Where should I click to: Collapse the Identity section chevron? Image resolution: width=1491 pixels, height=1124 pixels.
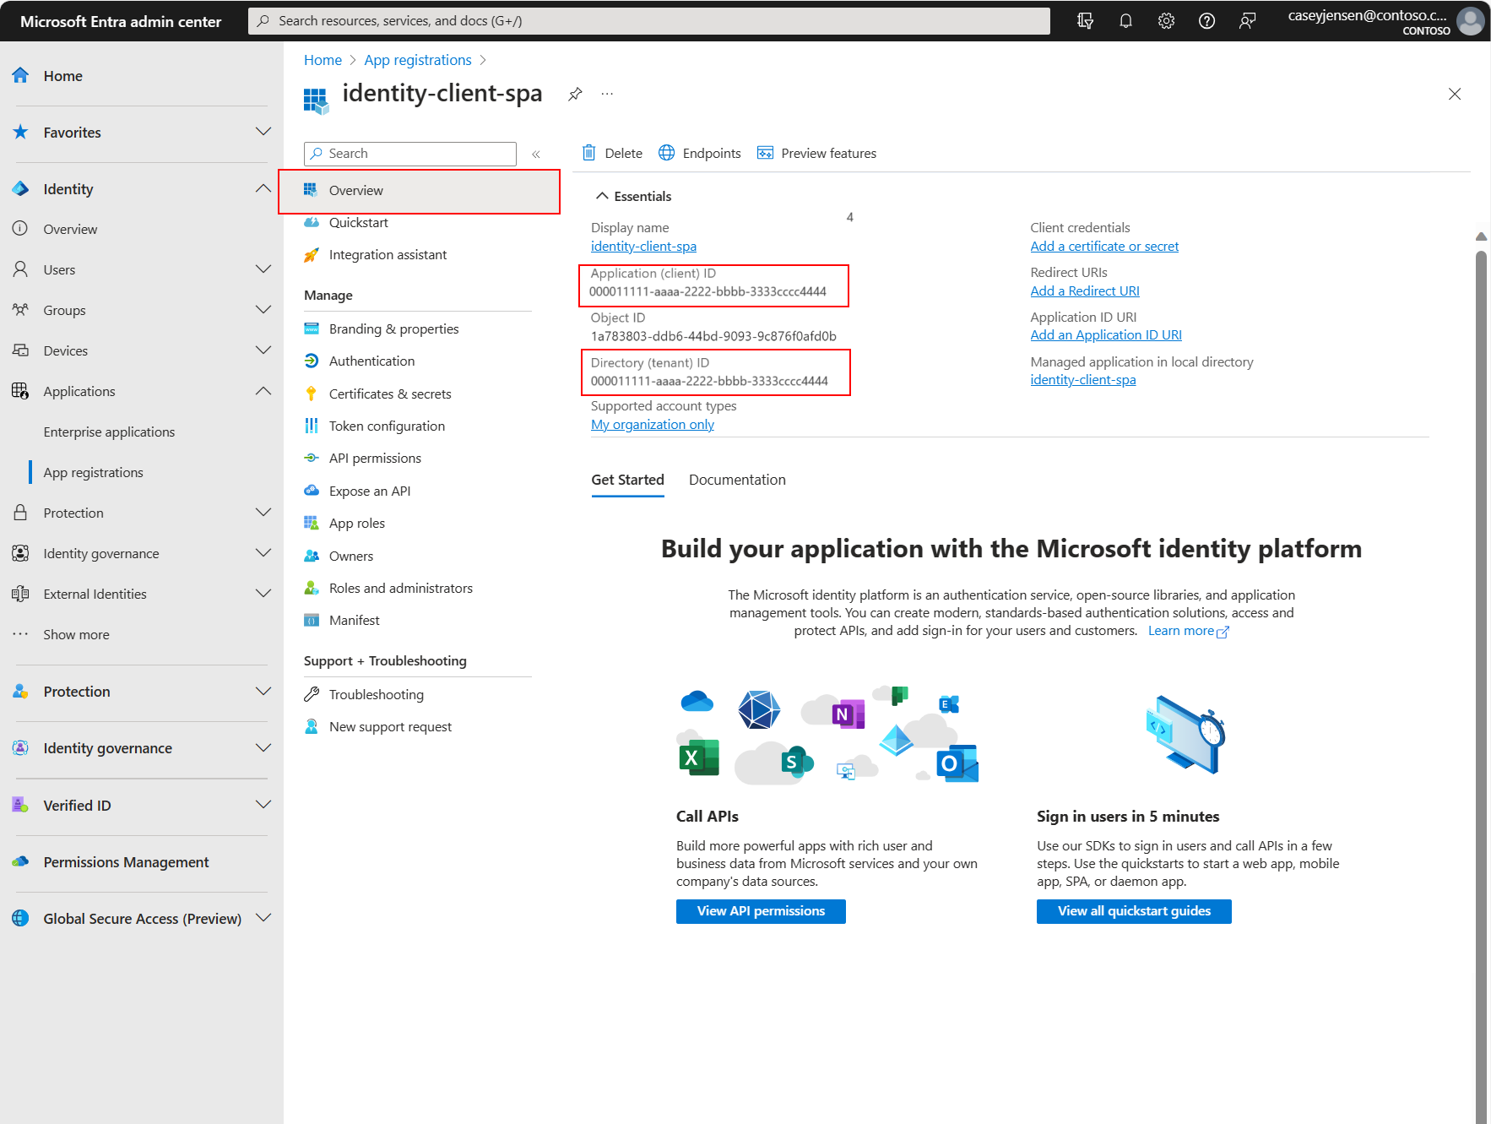click(263, 188)
